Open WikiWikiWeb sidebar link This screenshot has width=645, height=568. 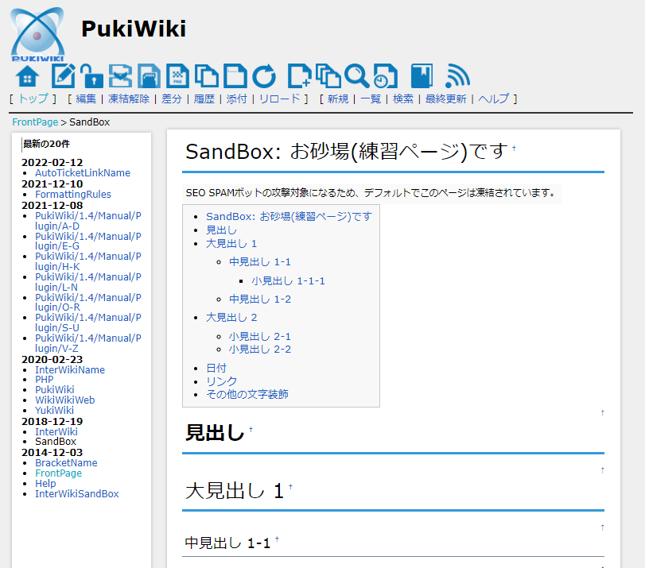65,400
